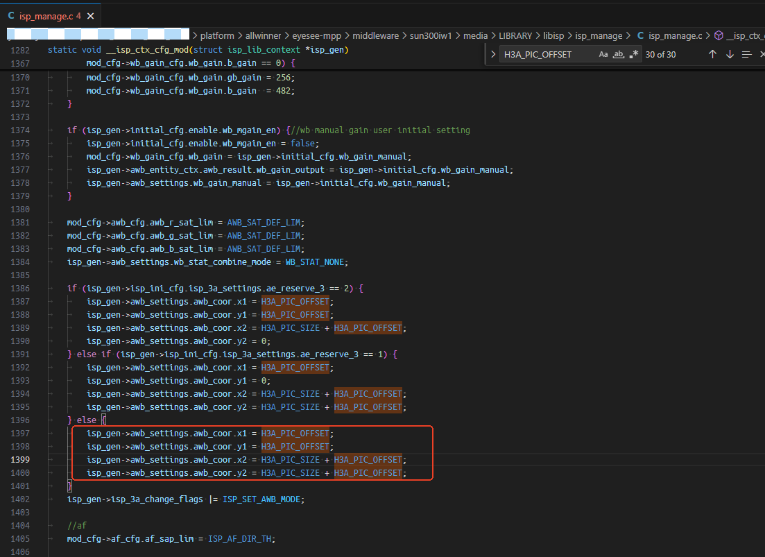The height and width of the screenshot is (557, 765).
Task: Toggle Find in Selection icon
Action: click(746, 54)
